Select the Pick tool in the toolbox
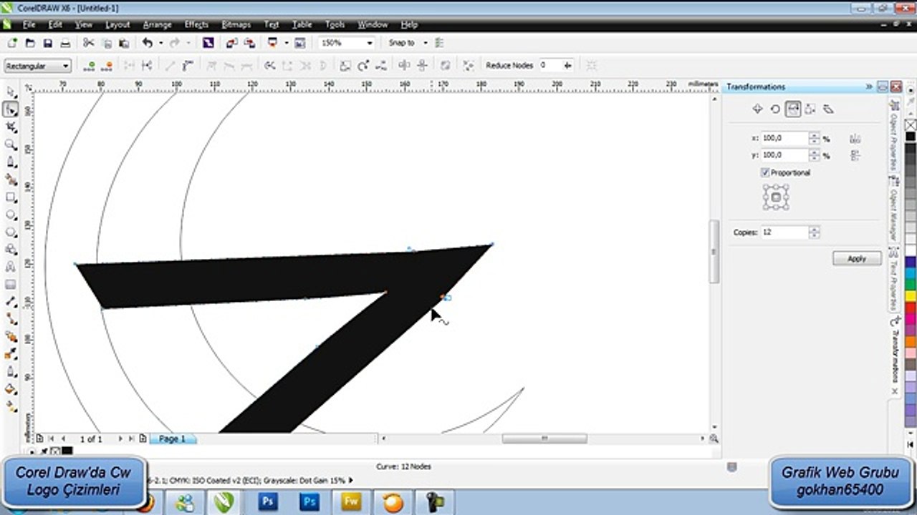The height and width of the screenshot is (515, 917). click(11, 92)
